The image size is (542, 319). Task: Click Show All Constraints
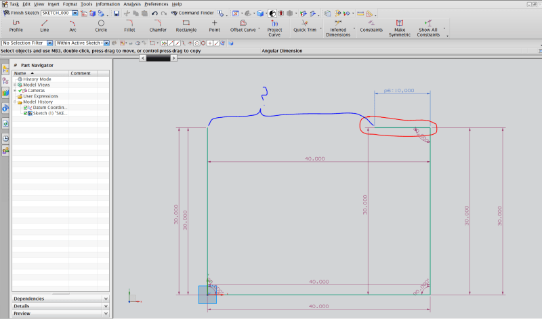click(428, 28)
